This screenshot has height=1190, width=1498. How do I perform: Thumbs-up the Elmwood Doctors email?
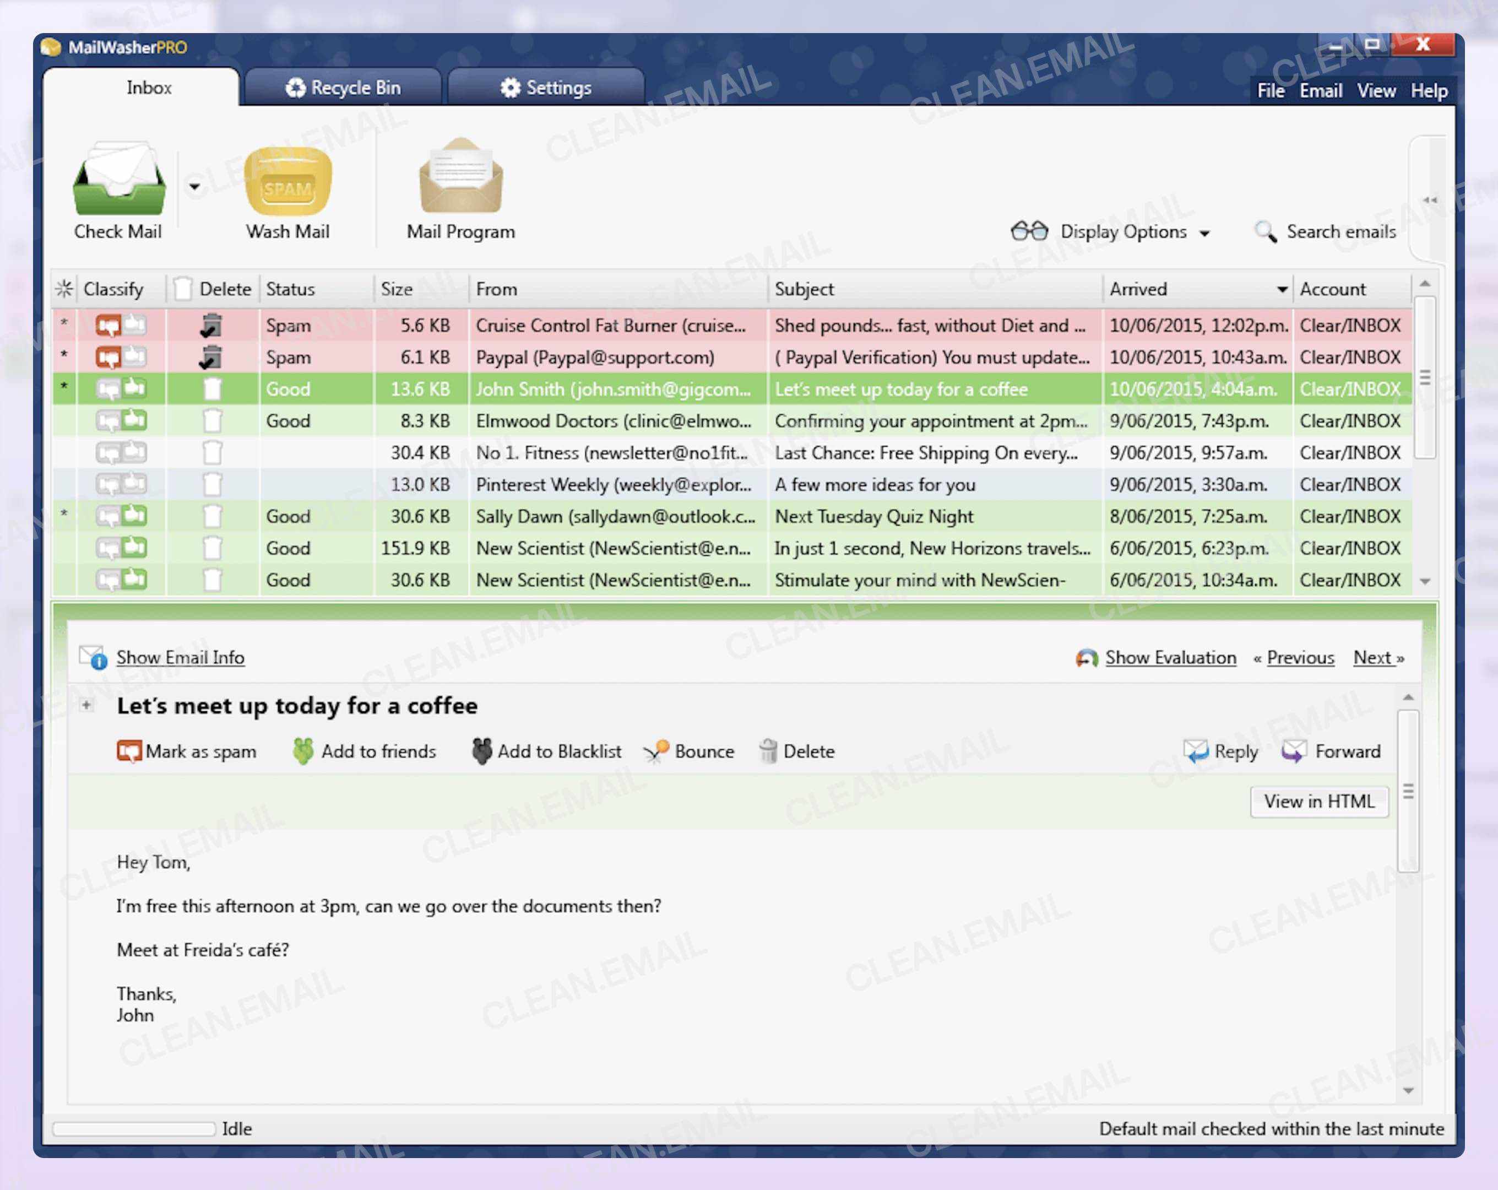click(x=135, y=420)
